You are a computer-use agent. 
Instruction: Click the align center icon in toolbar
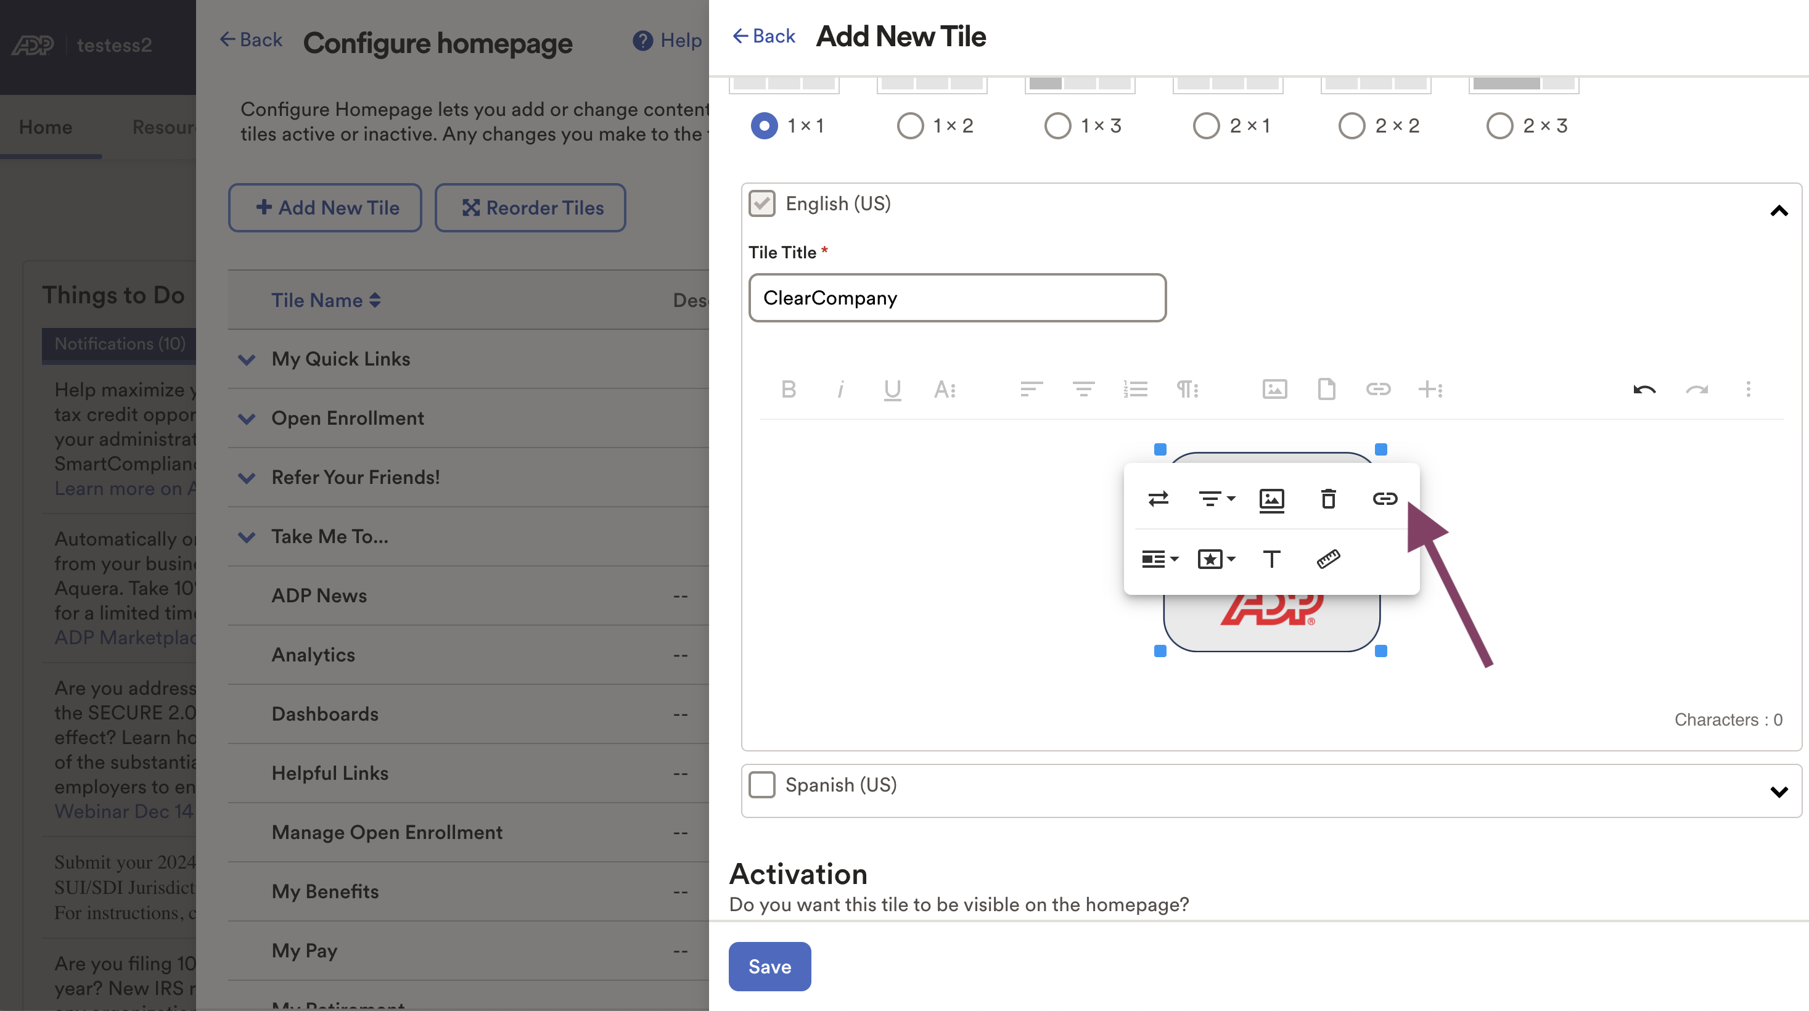point(1083,389)
